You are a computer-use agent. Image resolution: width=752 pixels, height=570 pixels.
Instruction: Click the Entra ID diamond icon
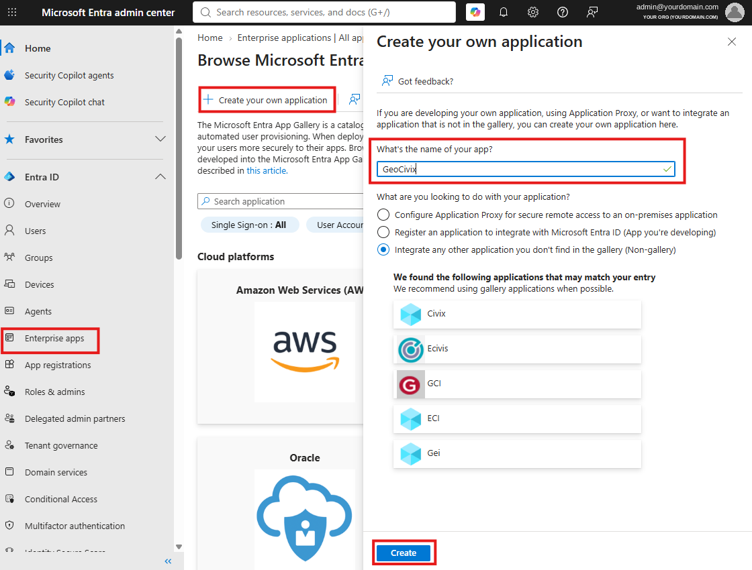9,177
